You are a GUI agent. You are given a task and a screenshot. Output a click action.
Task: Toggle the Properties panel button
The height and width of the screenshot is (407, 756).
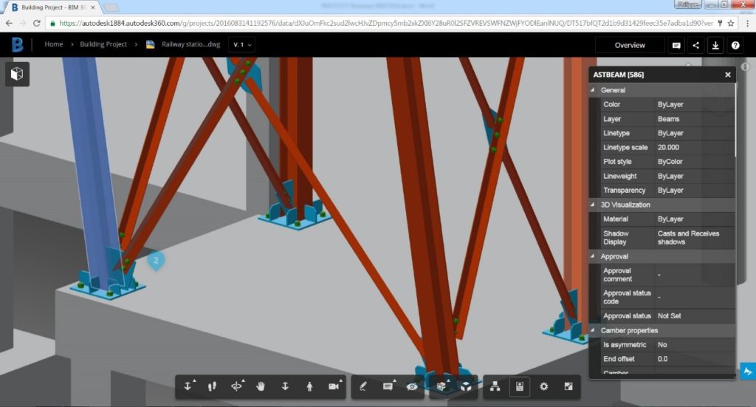(520, 386)
